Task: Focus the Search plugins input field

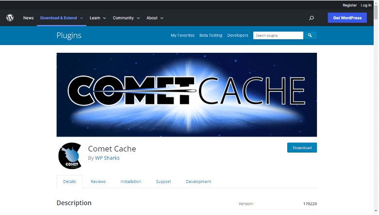Action: [278, 35]
